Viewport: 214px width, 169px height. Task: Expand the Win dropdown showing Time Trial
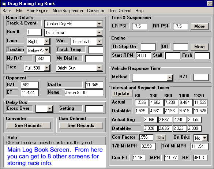tap(100, 41)
